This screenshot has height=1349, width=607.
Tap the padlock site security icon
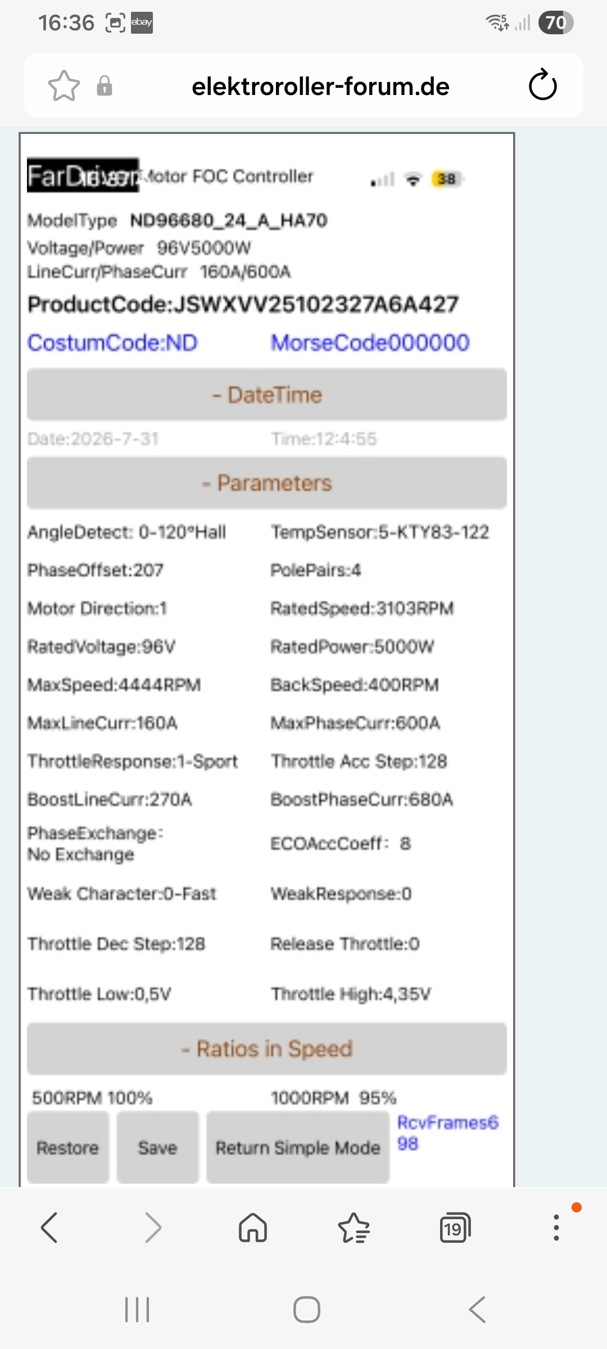click(105, 86)
